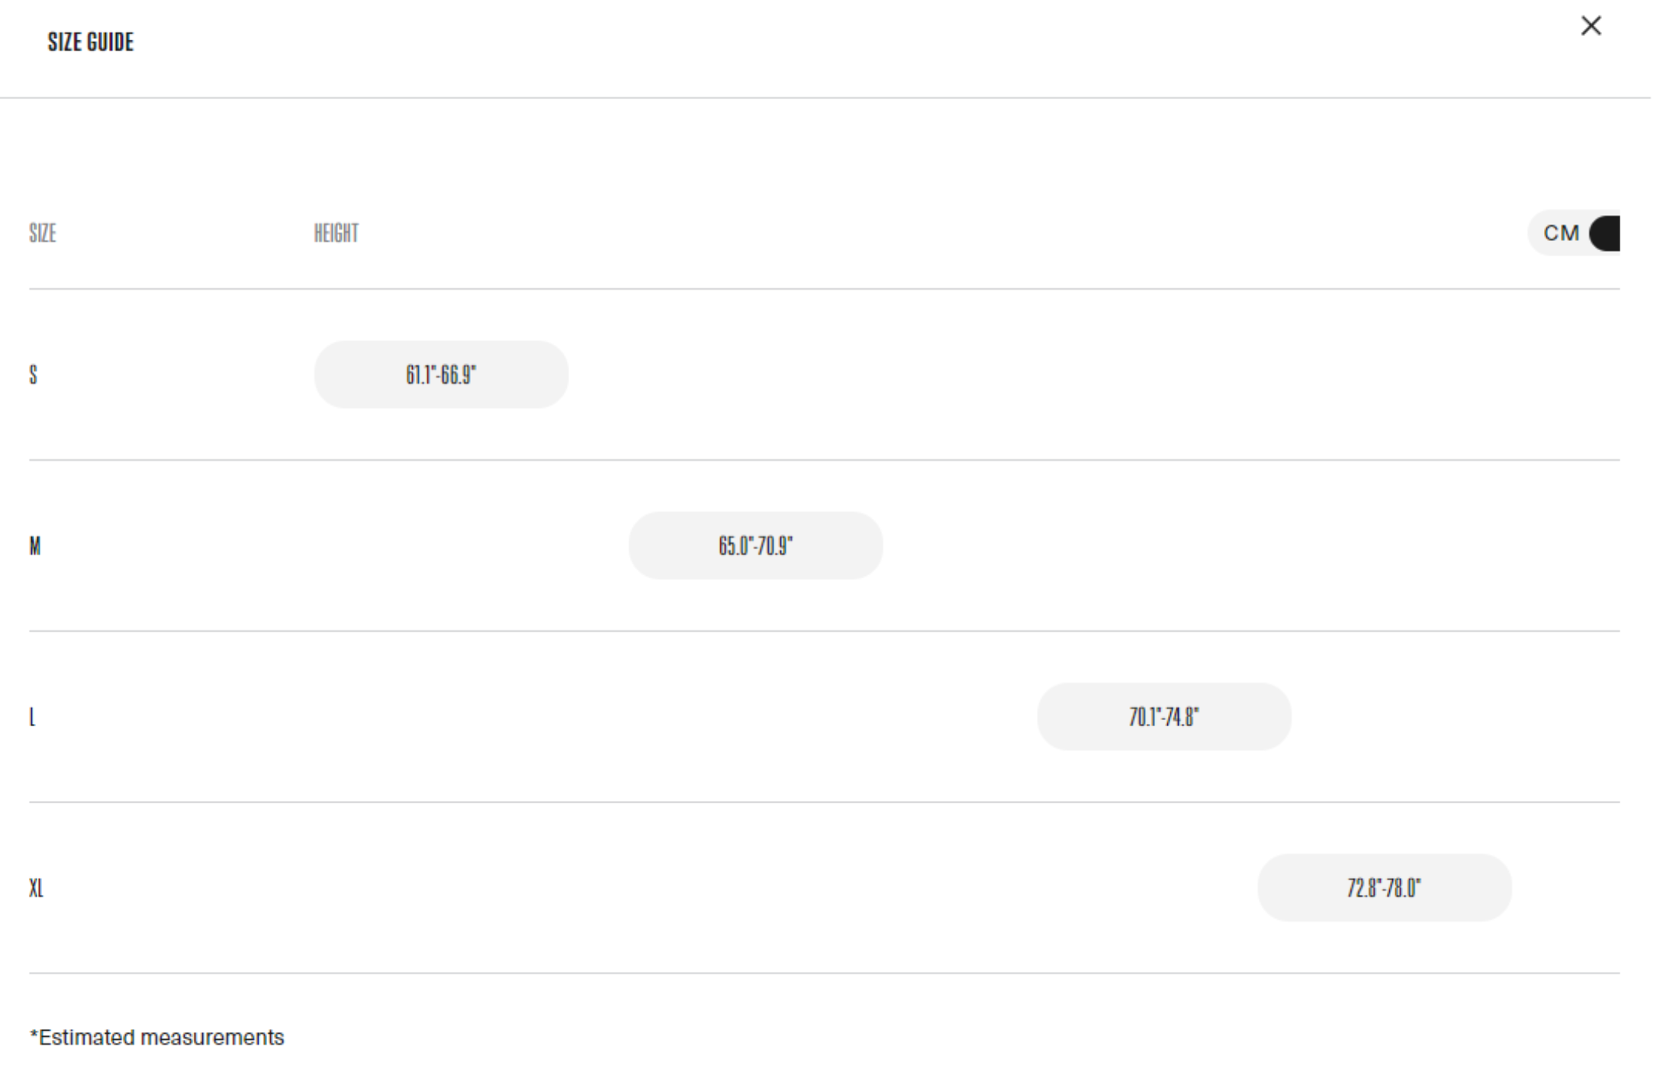The height and width of the screenshot is (1068, 1657).
Task: Click the 61.1" value in the S range
Action: [x=420, y=375]
